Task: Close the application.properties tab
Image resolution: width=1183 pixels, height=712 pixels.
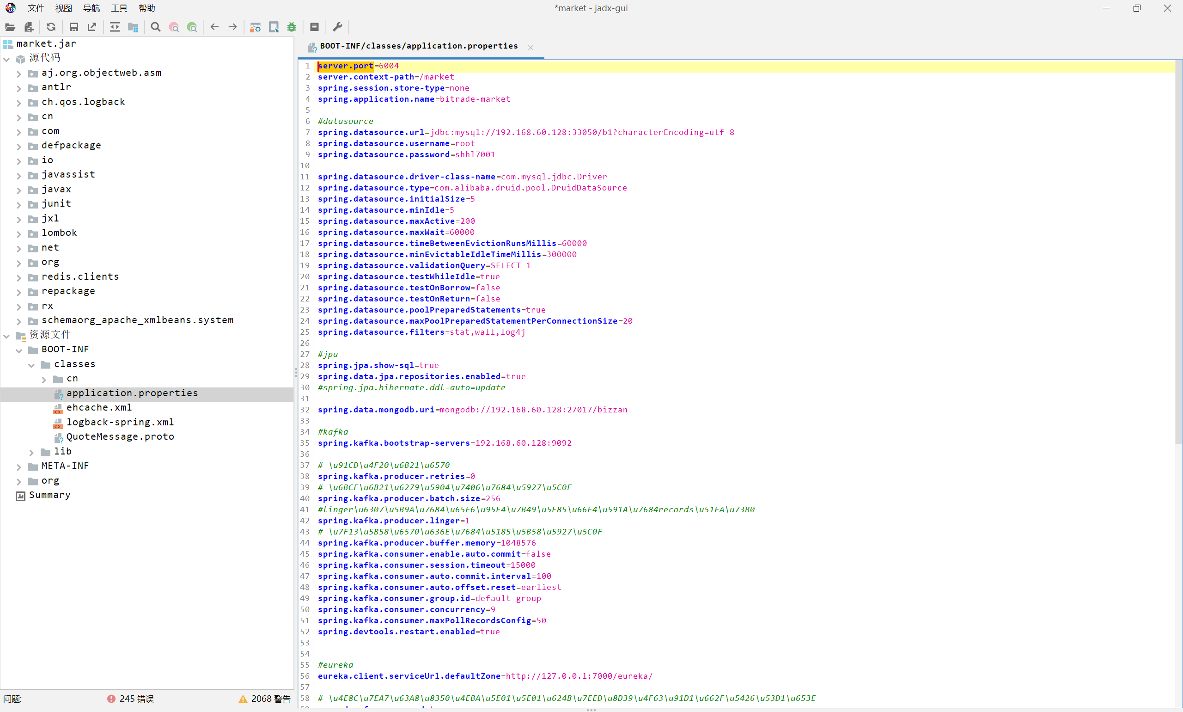Action: [531, 48]
